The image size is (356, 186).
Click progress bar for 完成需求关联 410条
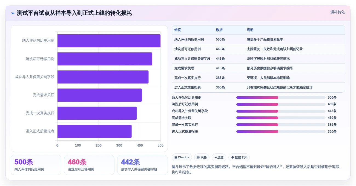(281, 118)
